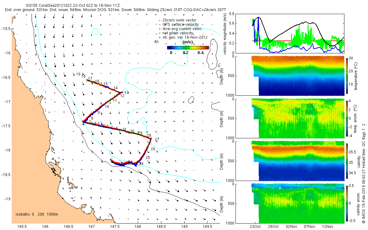Click waypoint label 27 on glider track
368x230 pixels.
(x=157, y=140)
